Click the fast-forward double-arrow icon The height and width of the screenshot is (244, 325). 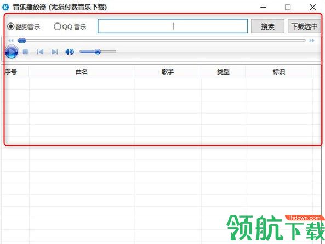coord(312,41)
